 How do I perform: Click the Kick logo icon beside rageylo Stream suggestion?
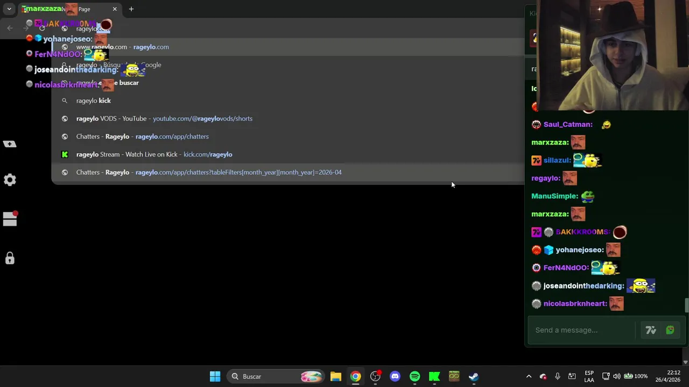click(x=65, y=154)
